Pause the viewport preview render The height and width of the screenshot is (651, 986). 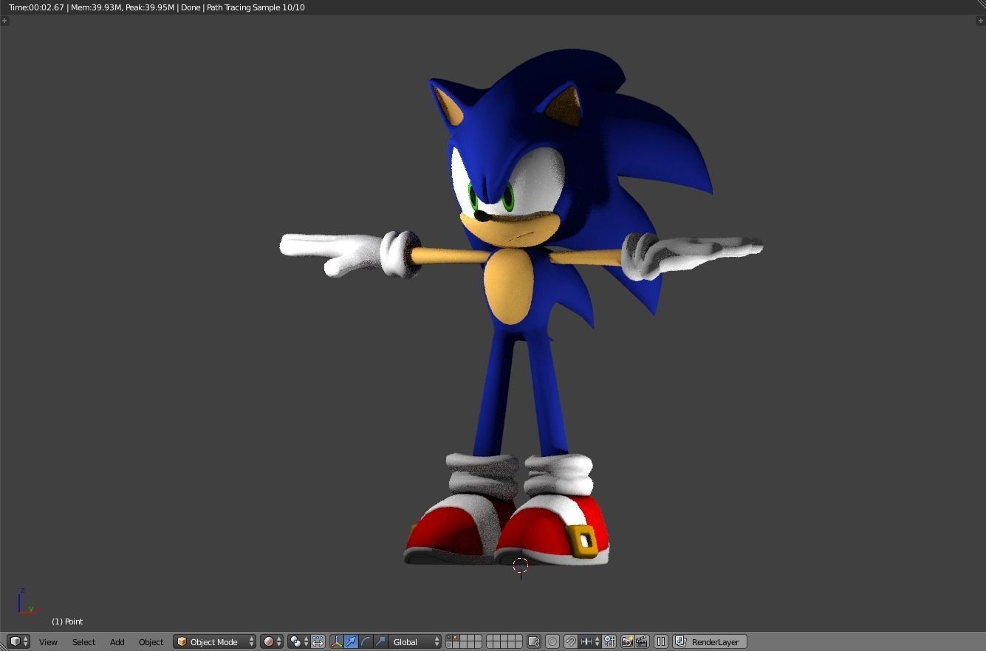(x=661, y=641)
